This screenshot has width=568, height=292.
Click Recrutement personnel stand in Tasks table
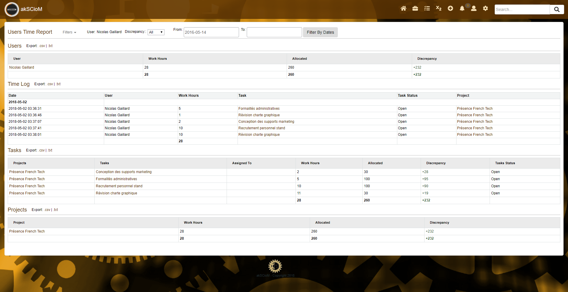pyautogui.click(x=119, y=186)
